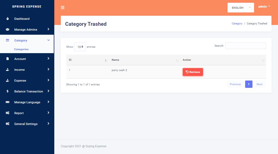Image resolution: width=278 pixels, height=154 pixels.
Task: Expand the Account menu chevron
Action: tap(48, 58)
